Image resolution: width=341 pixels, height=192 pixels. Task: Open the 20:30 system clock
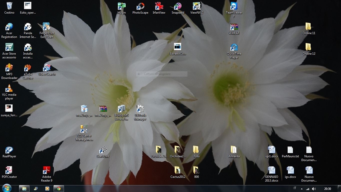(x=327, y=189)
